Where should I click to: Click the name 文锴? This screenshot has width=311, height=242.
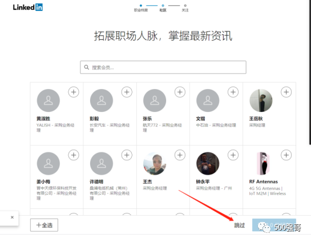coord(200,119)
